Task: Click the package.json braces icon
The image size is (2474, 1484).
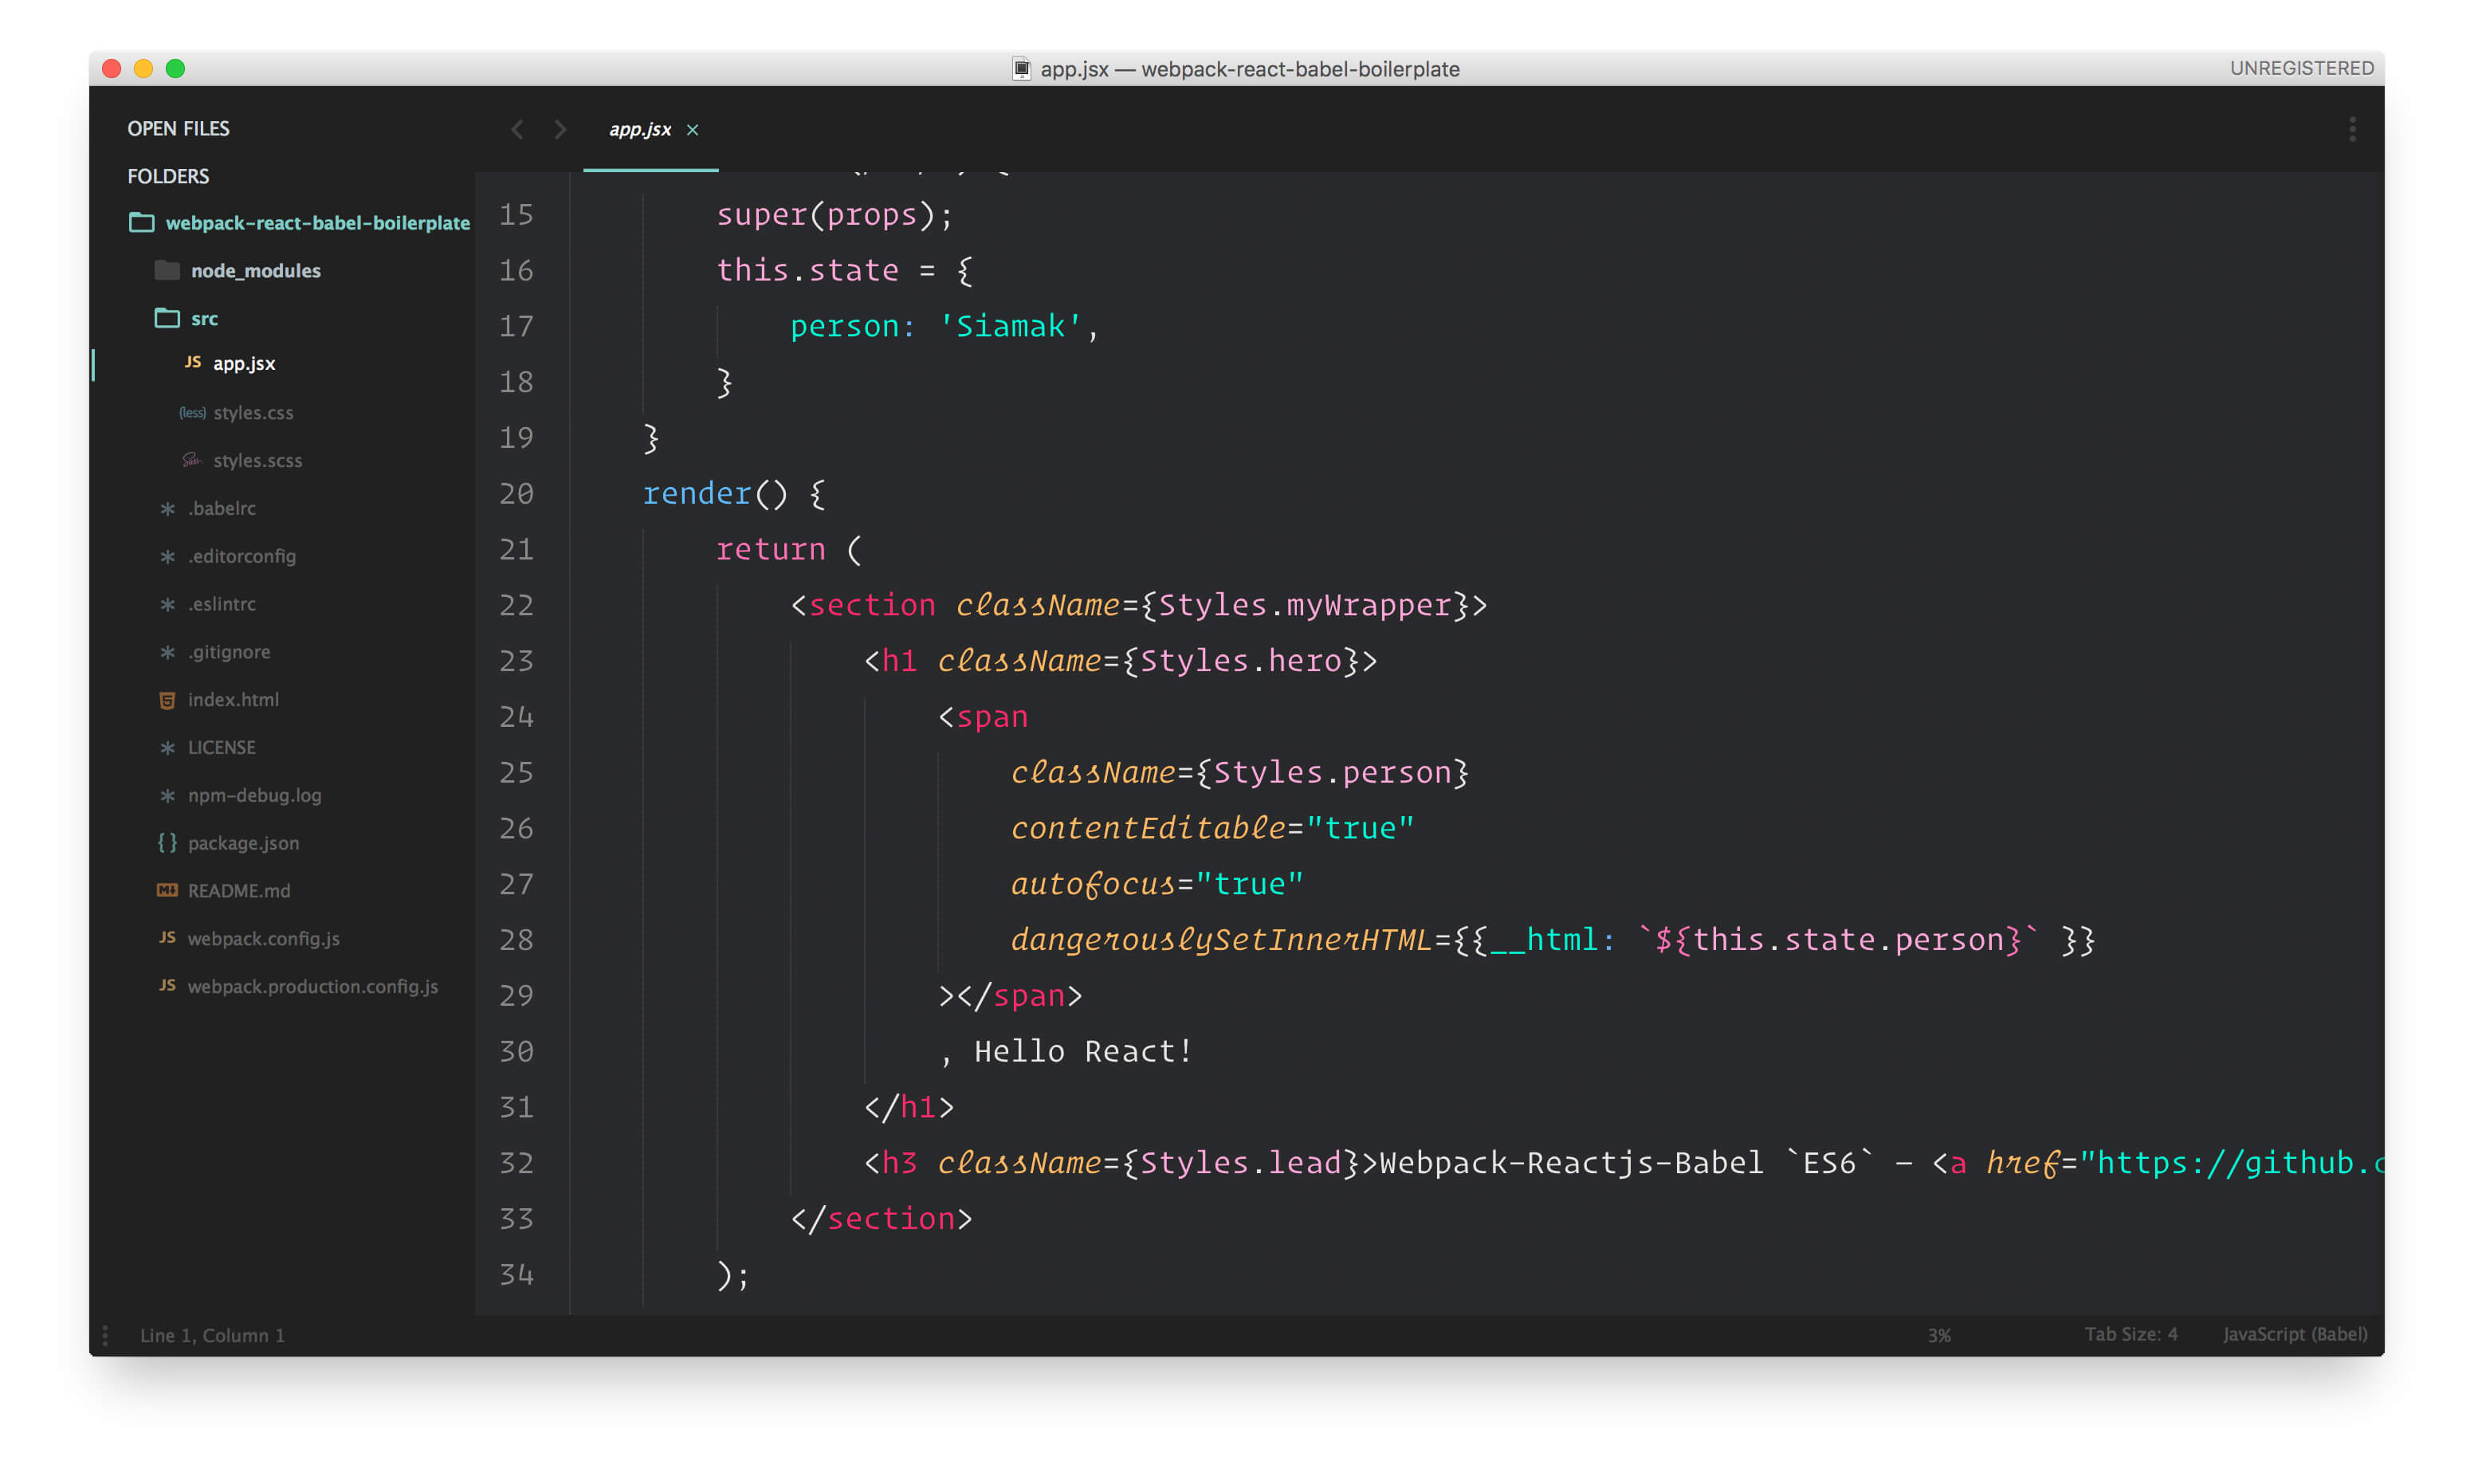Action: [x=167, y=843]
